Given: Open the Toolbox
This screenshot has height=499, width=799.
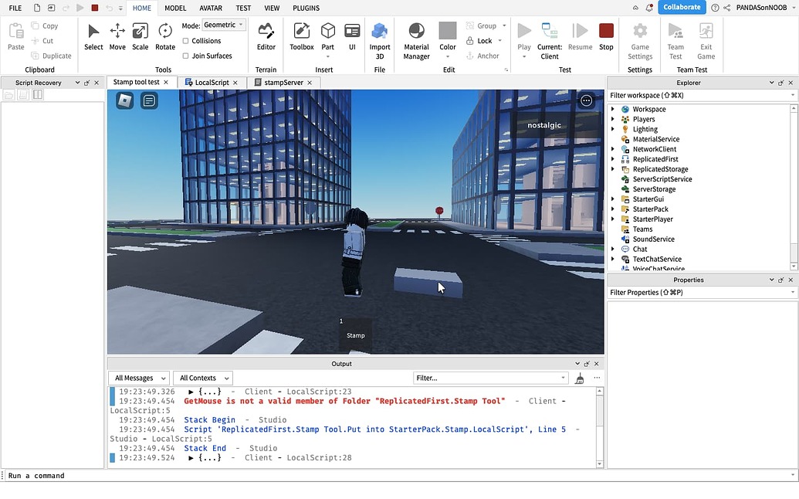Looking at the screenshot, I should [x=301, y=40].
